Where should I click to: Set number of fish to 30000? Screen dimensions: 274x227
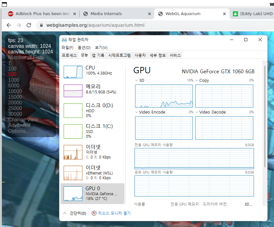[x=15, y=114]
